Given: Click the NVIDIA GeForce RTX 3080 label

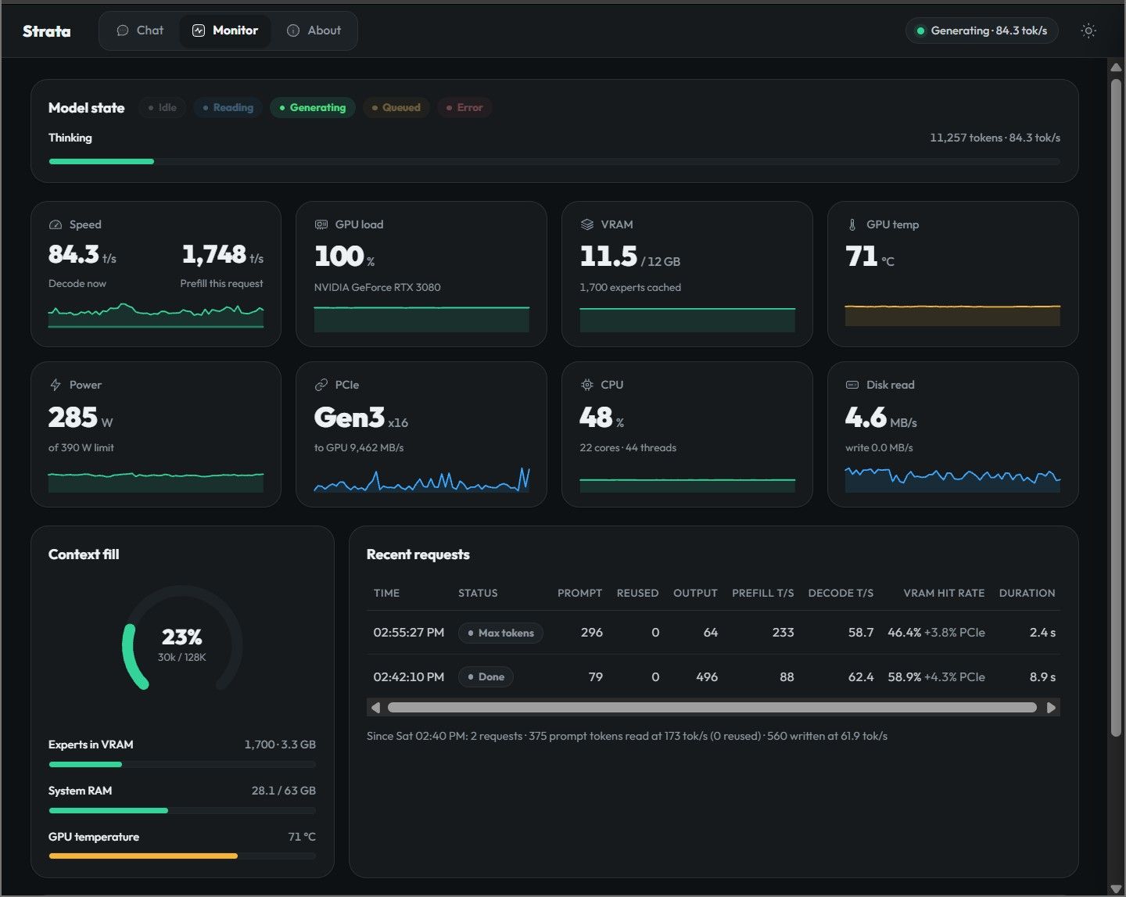Looking at the screenshot, I should (377, 287).
